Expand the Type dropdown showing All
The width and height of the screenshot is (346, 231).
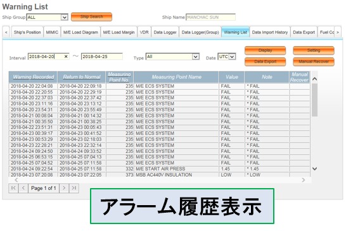pyautogui.click(x=195, y=57)
